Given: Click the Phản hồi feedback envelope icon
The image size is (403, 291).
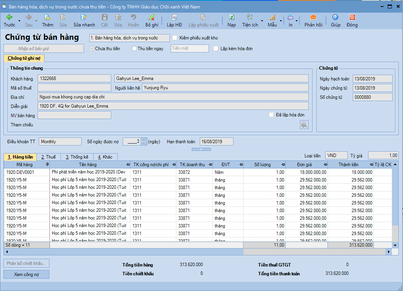Looking at the screenshot, I should point(313,17).
